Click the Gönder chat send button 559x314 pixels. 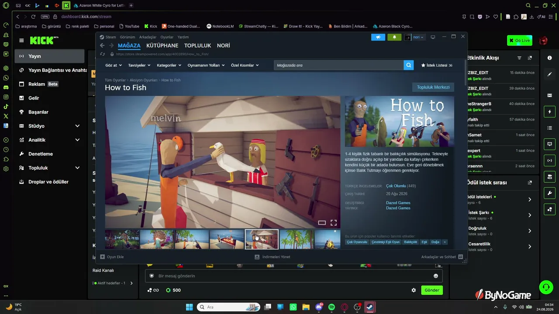pos(432,290)
